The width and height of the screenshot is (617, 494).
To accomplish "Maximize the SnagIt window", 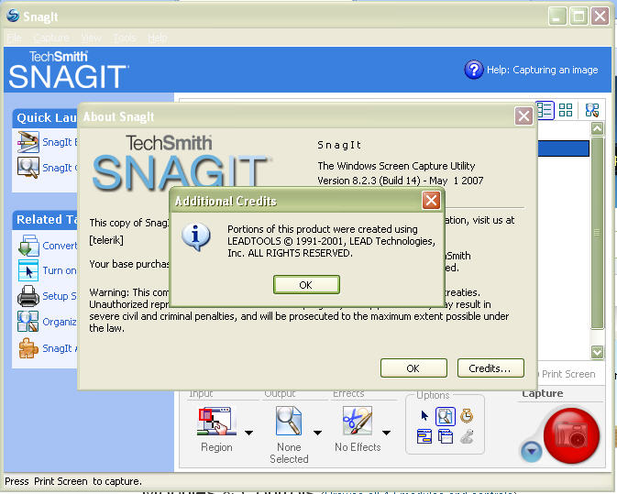I will (x=578, y=16).
